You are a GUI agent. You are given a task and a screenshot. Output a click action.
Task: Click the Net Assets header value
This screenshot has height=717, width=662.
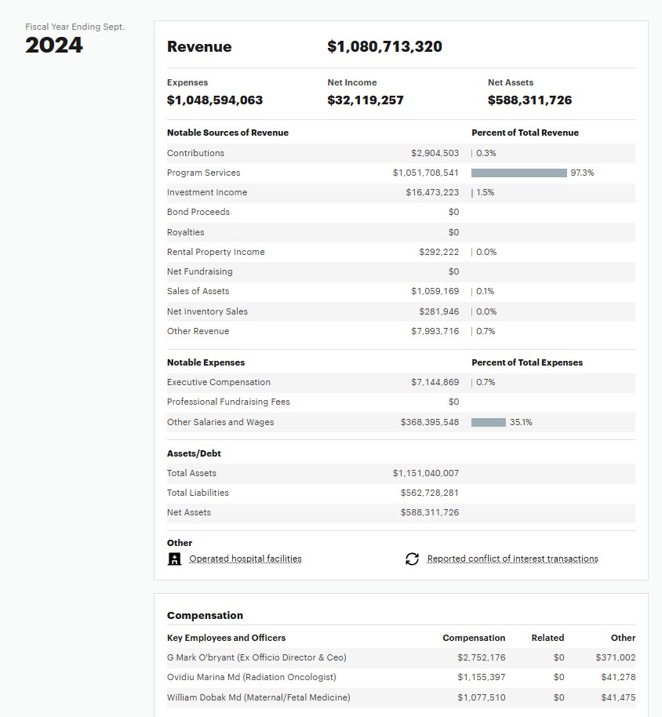click(529, 100)
